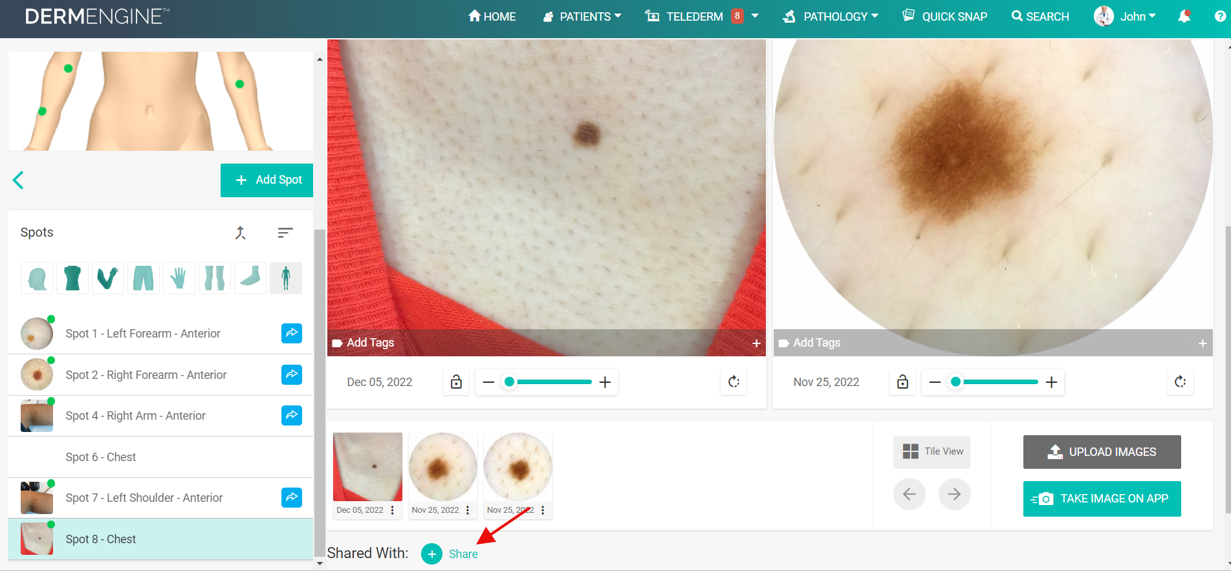
Task: Select the Dec 05, 2022 image thumbnail
Action: pyautogui.click(x=367, y=467)
